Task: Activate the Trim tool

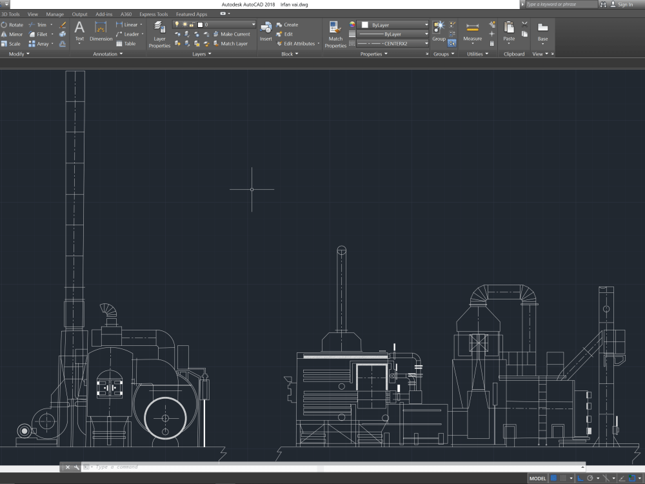Action: 41,25
